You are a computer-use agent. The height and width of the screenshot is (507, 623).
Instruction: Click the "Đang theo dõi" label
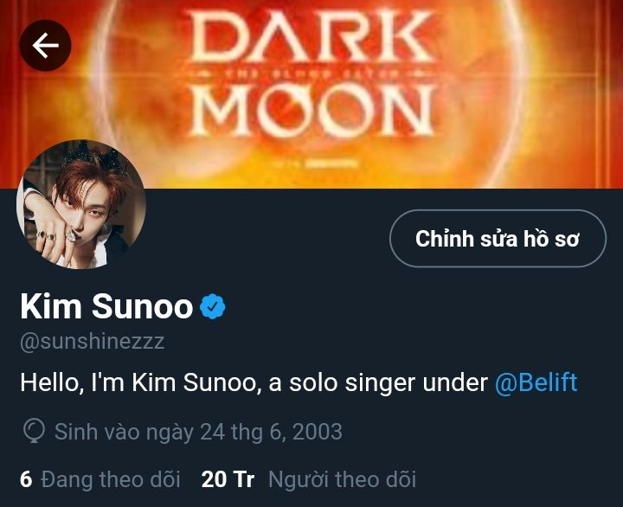pyautogui.click(x=111, y=479)
